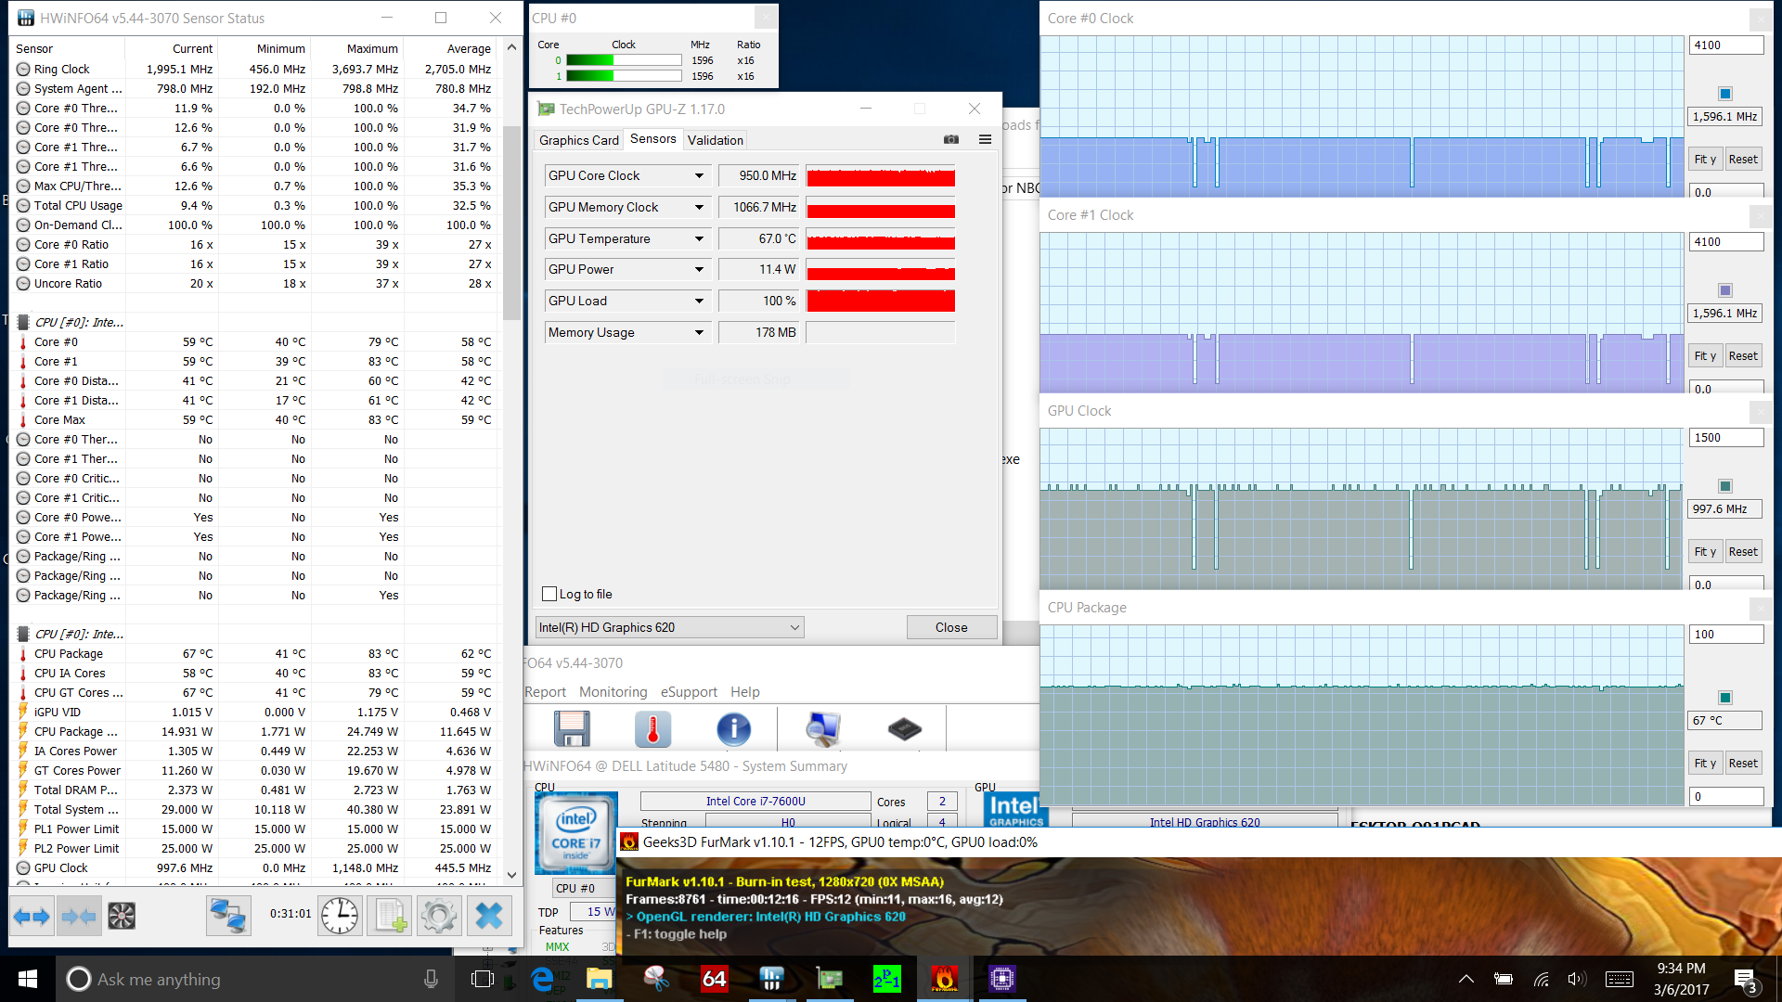Click Reset on Core #1 Clock graph
Screen dimensions: 1782x1002
[x=1743, y=356]
